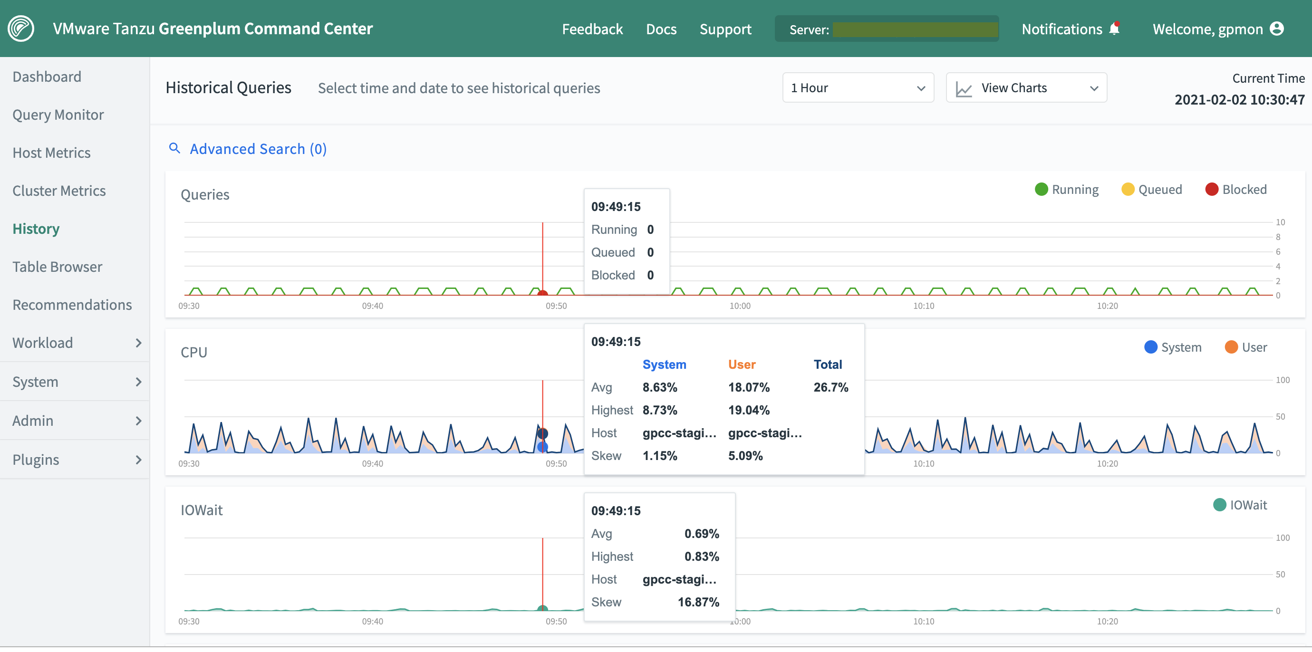Open Host Metrics page
Screen dimensions: 1312x652
tap(51, 153)
